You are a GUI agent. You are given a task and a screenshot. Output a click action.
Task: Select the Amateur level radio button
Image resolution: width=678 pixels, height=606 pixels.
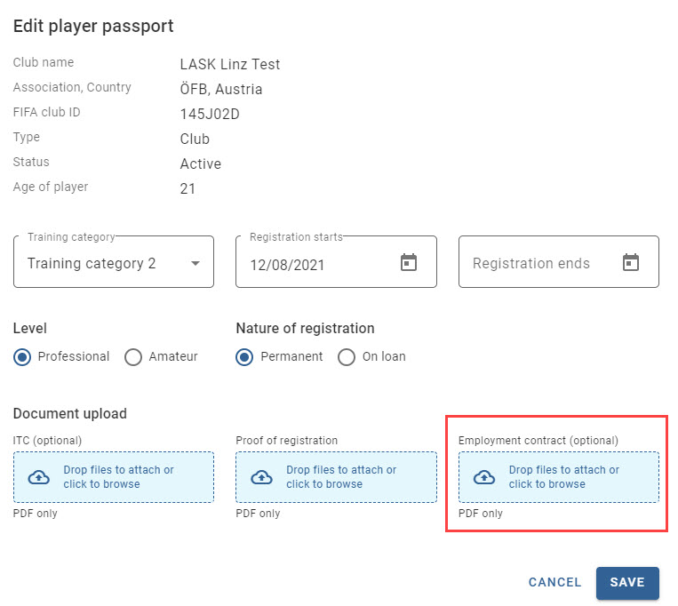[x=133, y=357]
